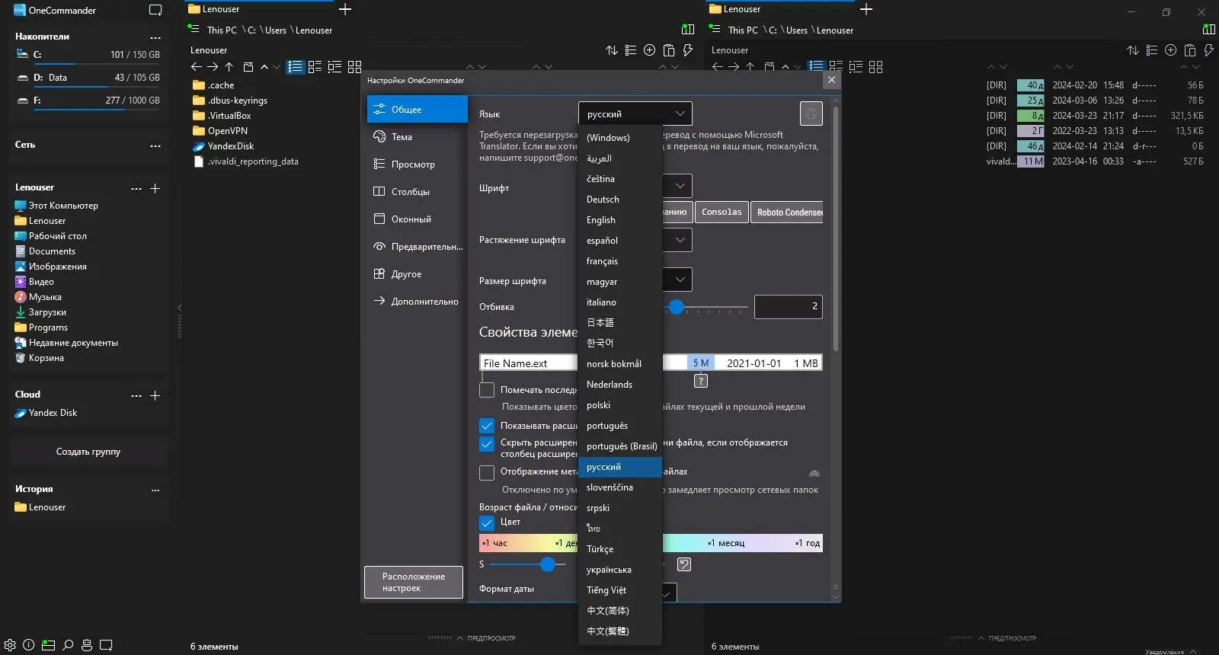Toggle dual-pane layout icon in bottom bar
The image size is (1219, 655).
(x=48, y=645)
